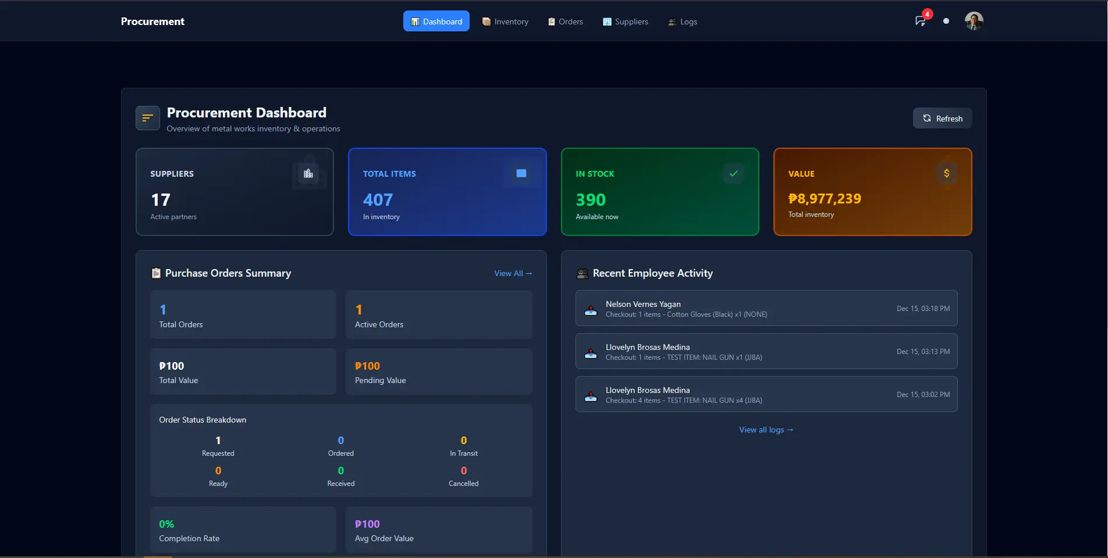Click the checkmark icon on In Stock card

(733, 173)
